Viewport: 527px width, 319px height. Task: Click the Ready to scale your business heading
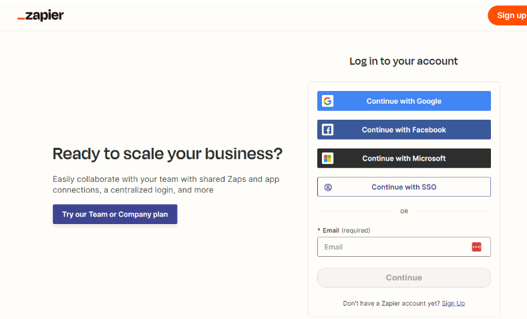(168, 154)
